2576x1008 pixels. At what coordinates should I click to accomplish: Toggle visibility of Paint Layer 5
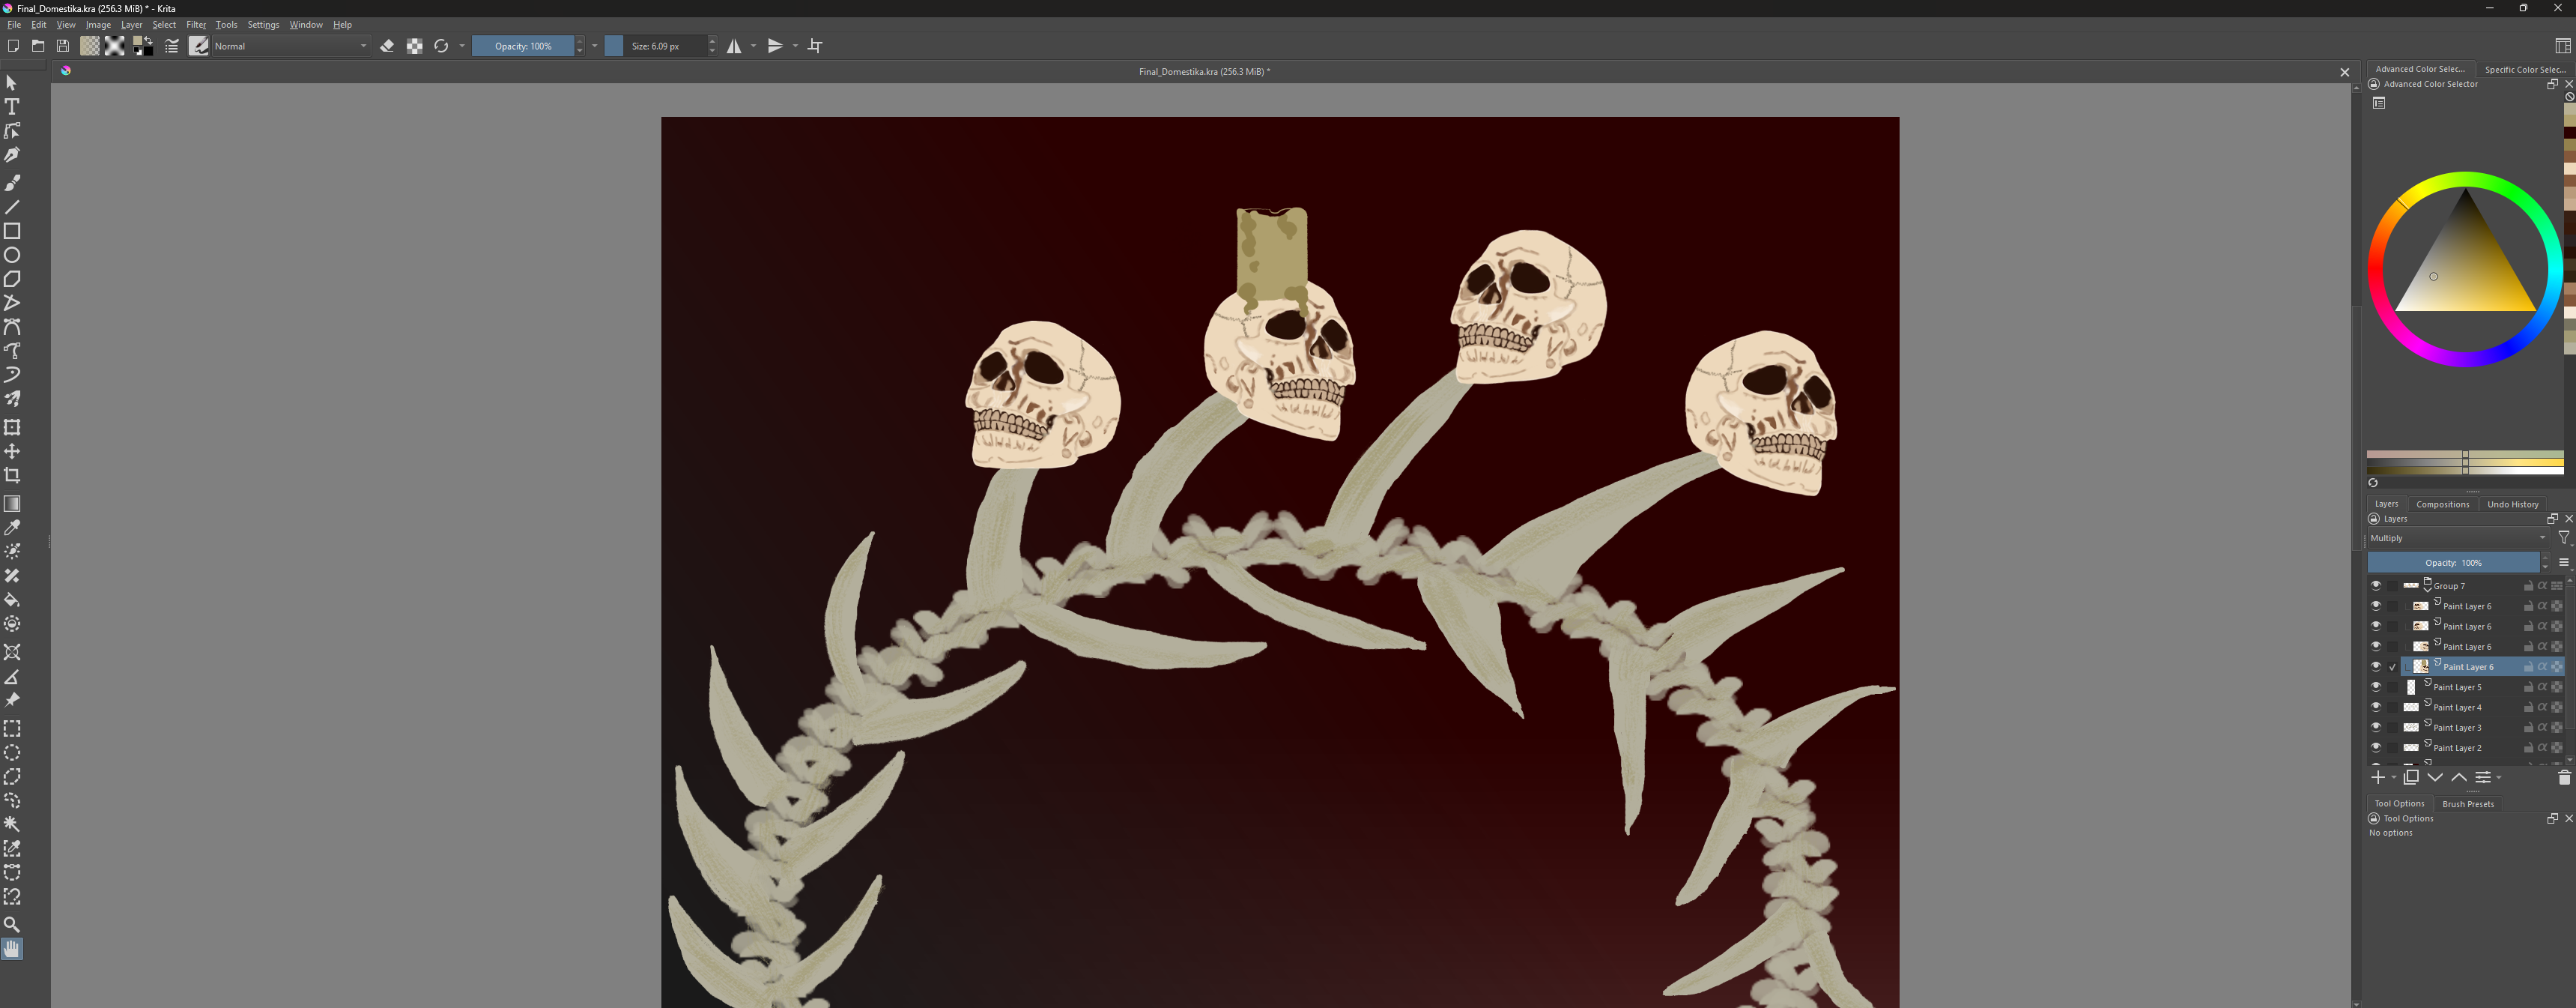tap(2375, 686)
